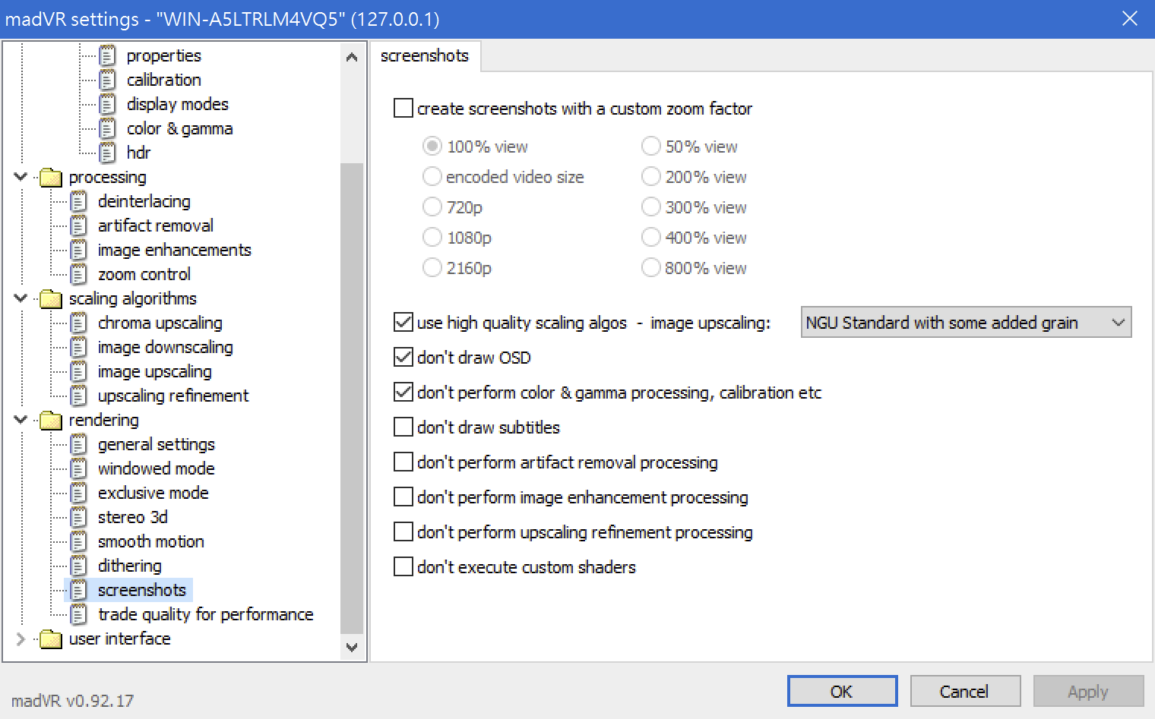Open the deinterlacing settings page

coord(144,201)
